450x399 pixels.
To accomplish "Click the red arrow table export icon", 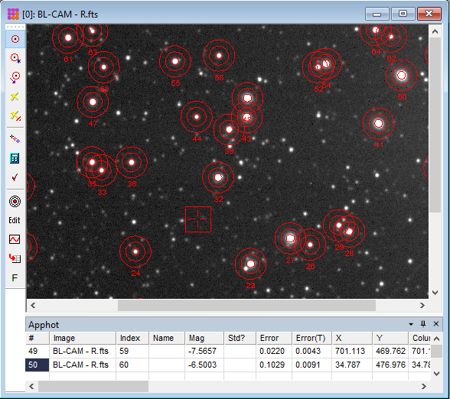I will click(x=15, y=258).
